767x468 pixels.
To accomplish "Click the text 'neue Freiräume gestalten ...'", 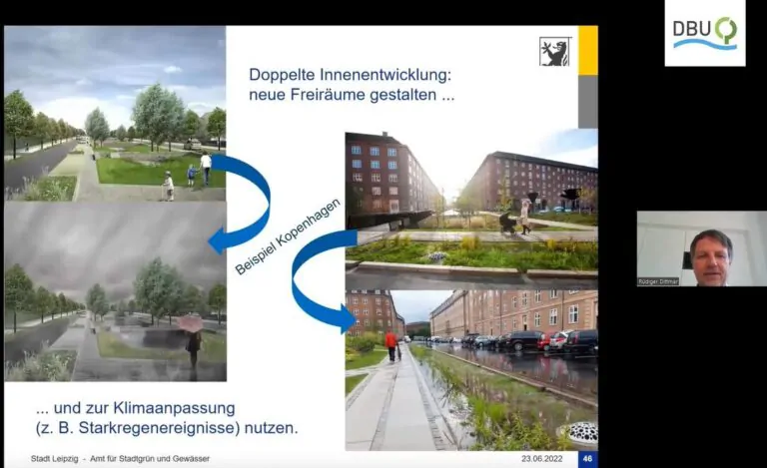I will tap(352, 94).
